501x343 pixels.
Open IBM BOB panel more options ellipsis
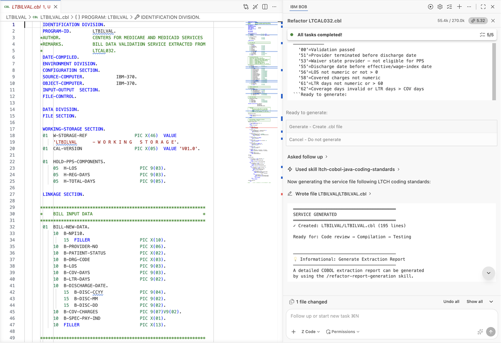click(x=469, y=7)
